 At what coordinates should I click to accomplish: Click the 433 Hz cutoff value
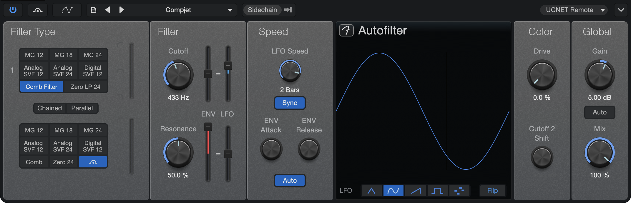(x=178, y=97)
